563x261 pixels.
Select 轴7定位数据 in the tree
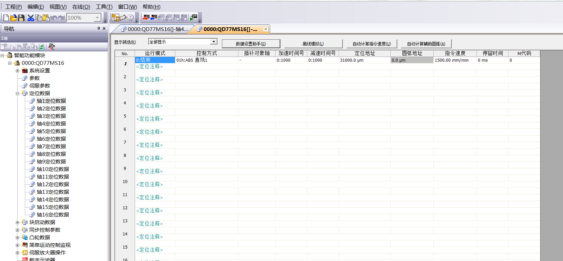51,147
